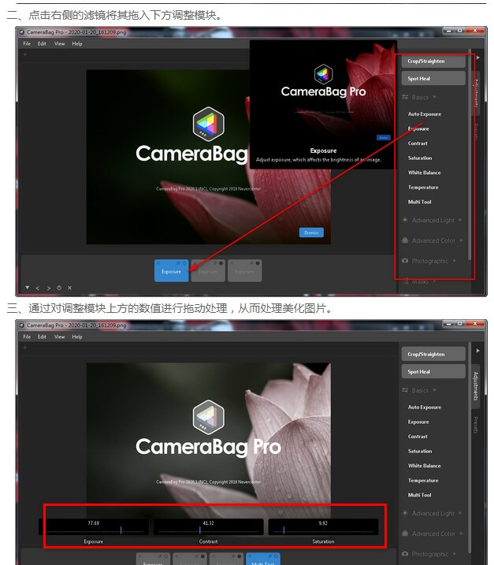Toggle the enable dot on the second Exposure tile
The image size is (494, 565).
pos(221,263)
